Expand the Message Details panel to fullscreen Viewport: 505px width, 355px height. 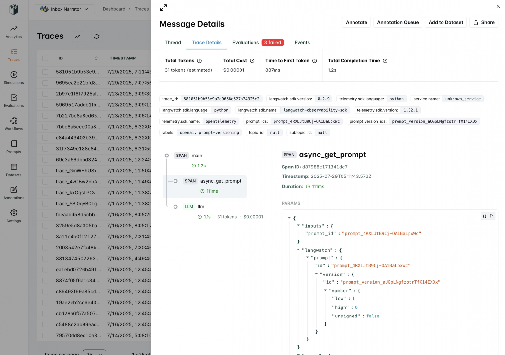[x=163, y=7]
